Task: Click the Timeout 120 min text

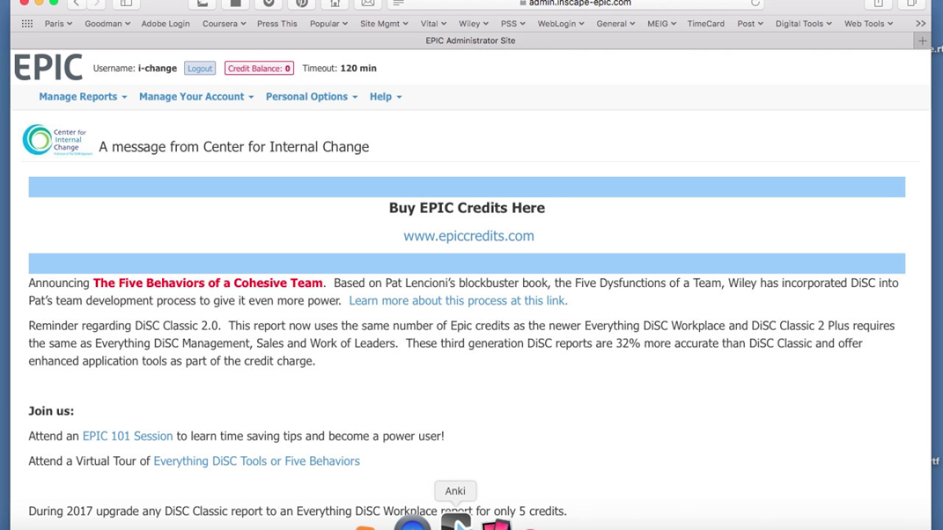Action: point(339,68)
